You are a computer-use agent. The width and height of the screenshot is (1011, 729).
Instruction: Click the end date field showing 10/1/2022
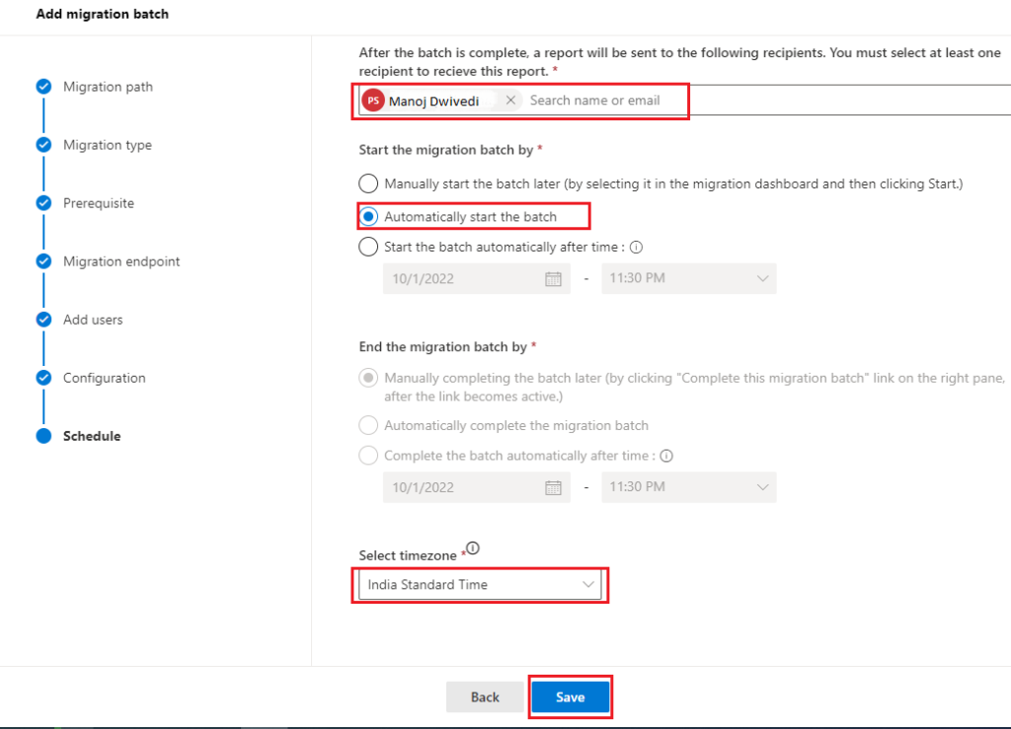477,487
